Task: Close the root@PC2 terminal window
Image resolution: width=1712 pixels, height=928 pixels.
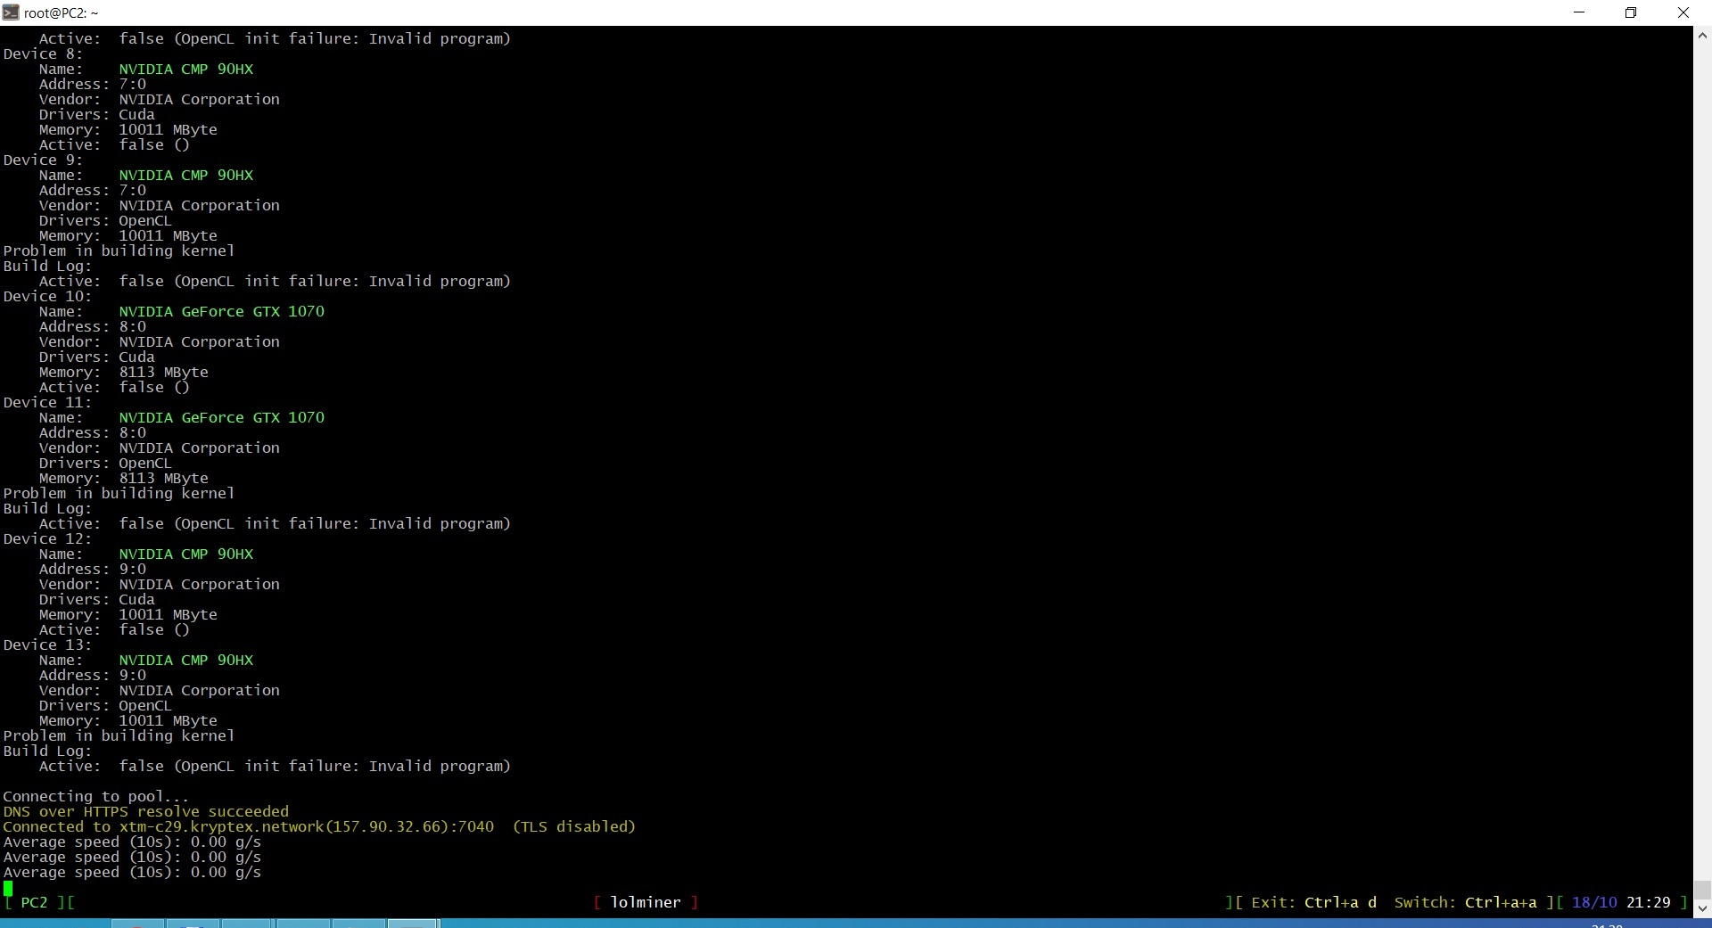Action: pyautogui.click(x=1683, y=12)
